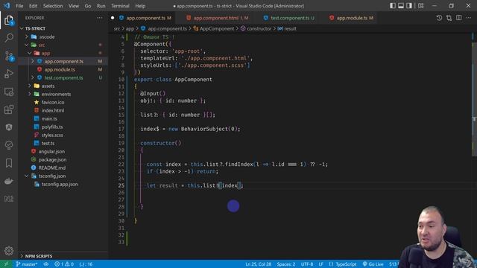
Task: Open angular.json in the explorer
Action: pyautogui.click(x=51, y=152)
